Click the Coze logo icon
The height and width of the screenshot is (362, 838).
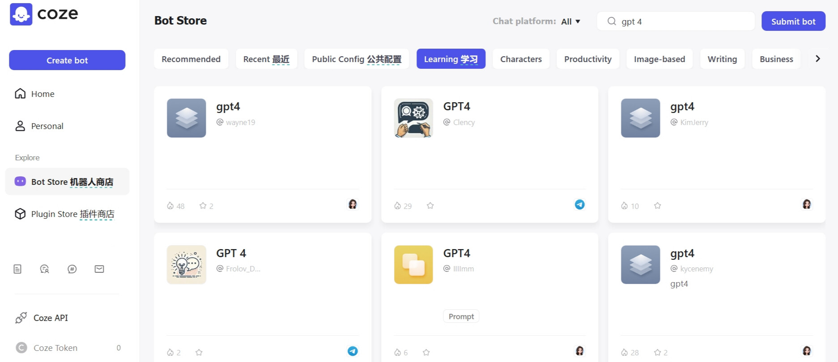pos(21,14)
